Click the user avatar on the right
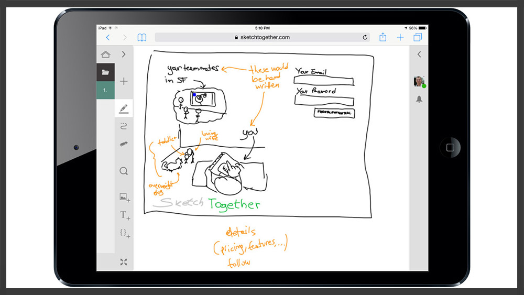Viewport: 524px width, 295px height. (419, 81)
